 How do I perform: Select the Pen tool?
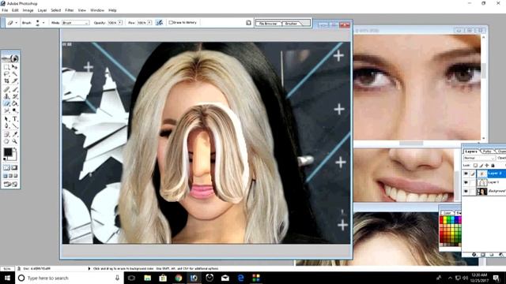click(6, 126)
